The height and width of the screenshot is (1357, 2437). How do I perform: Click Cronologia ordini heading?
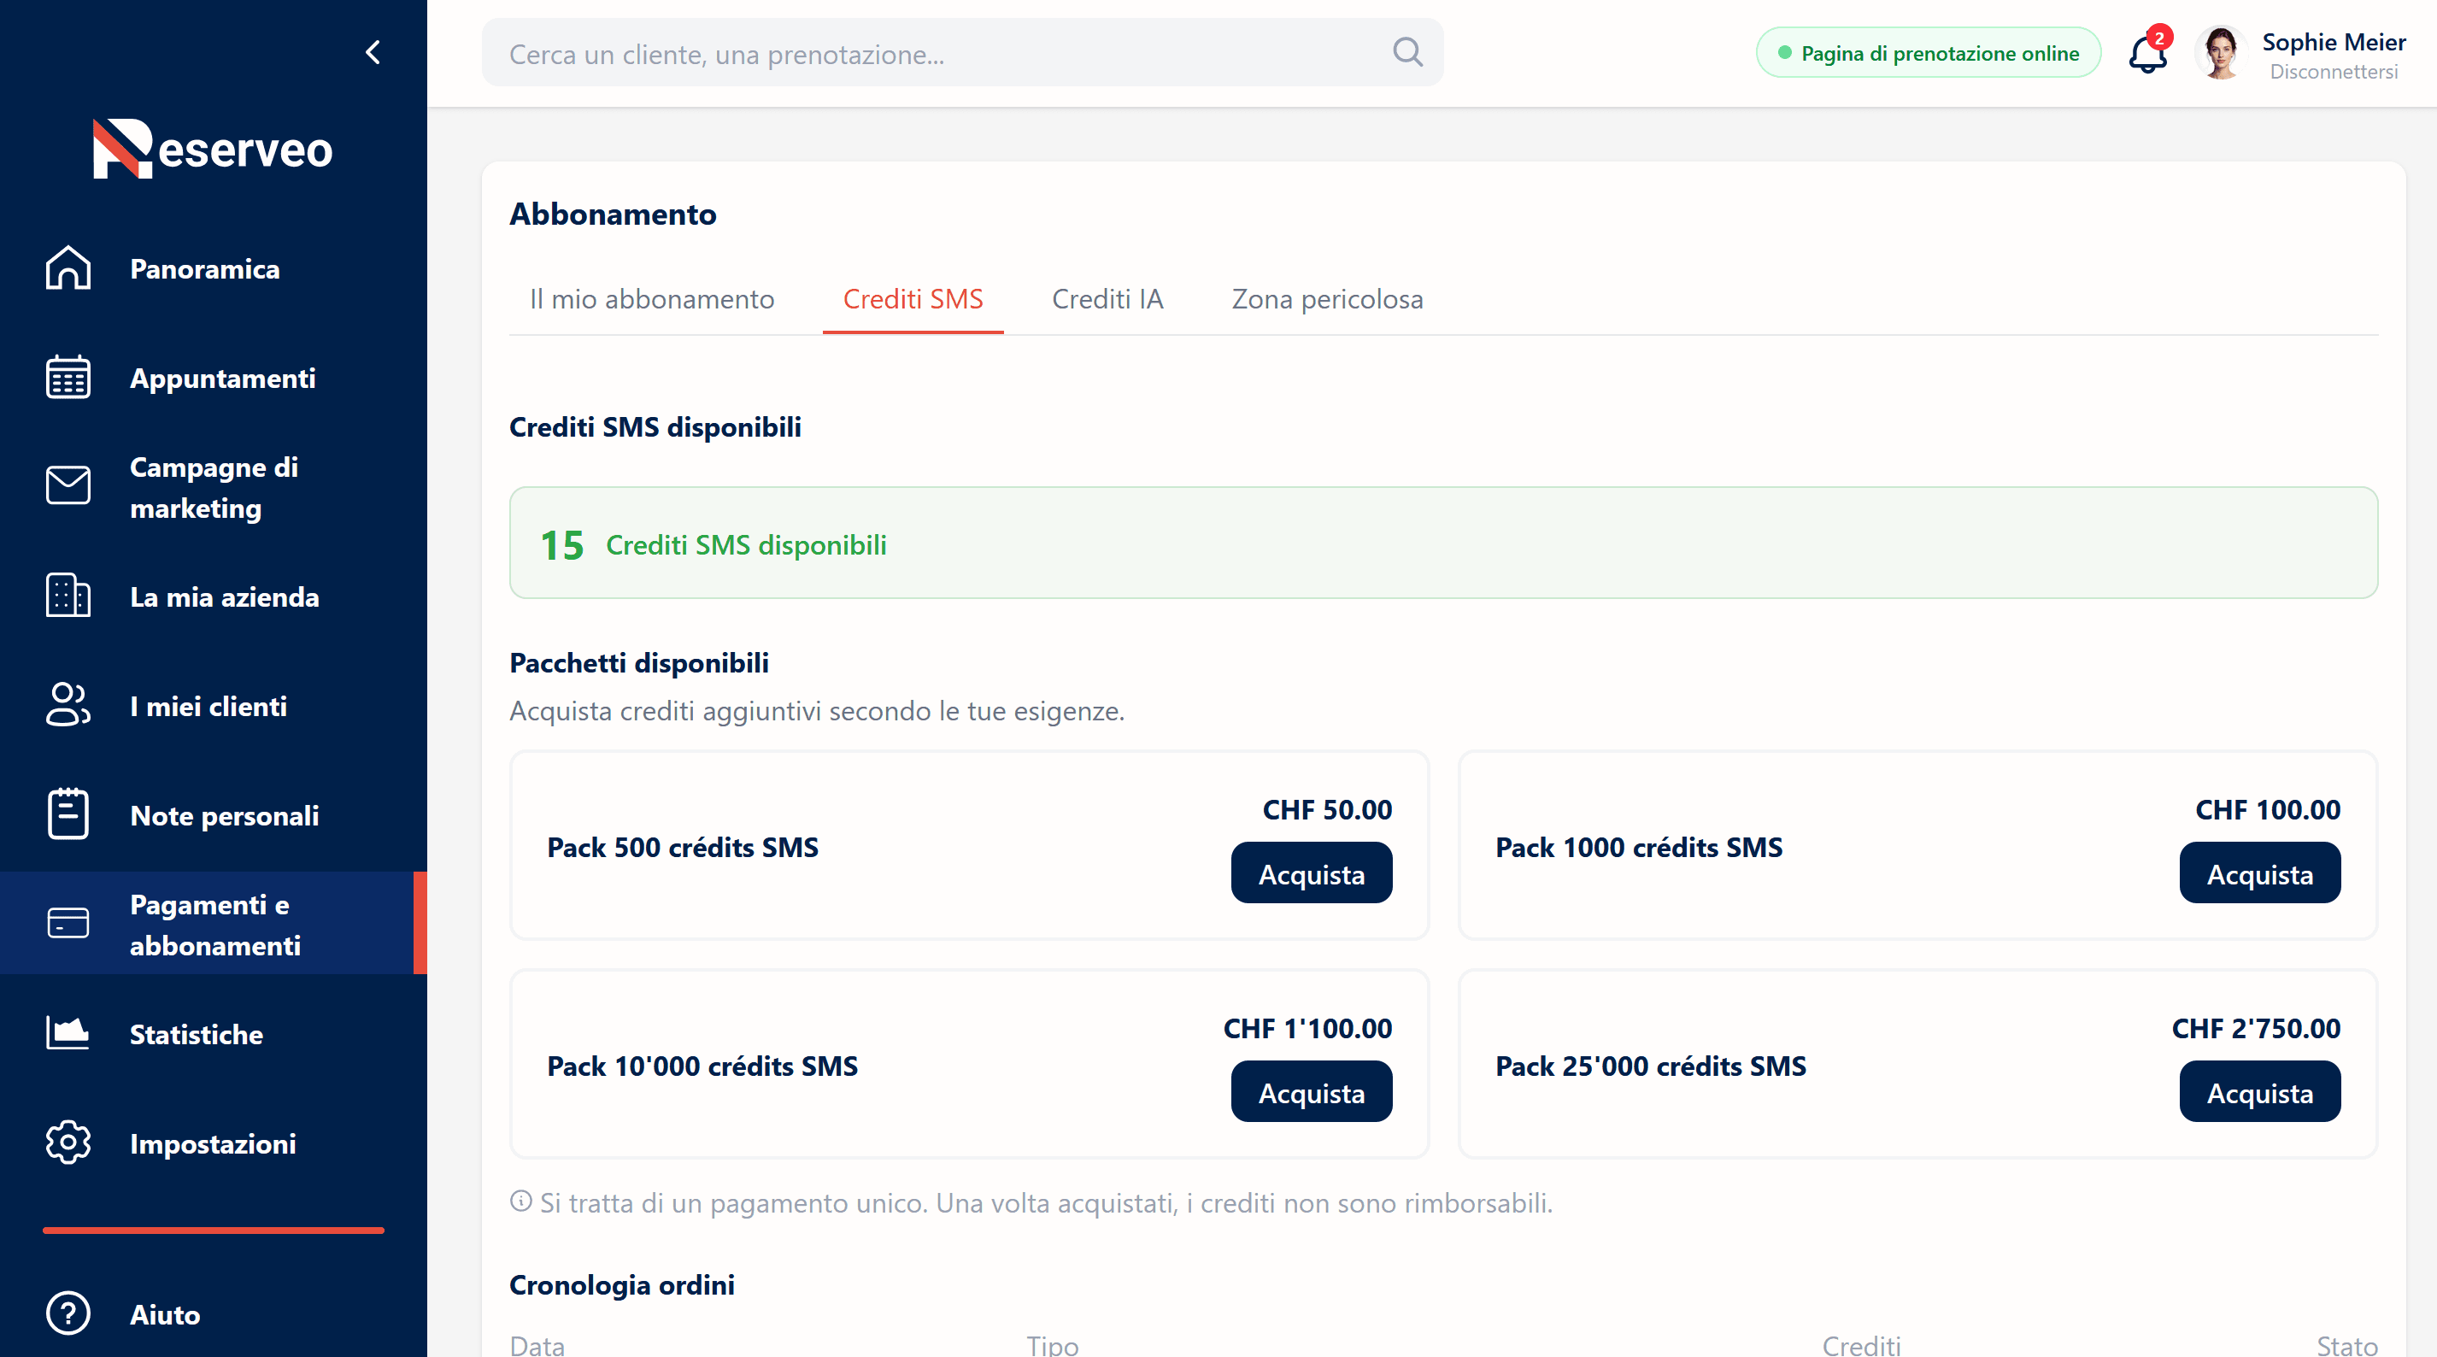tap(621, 1284)
